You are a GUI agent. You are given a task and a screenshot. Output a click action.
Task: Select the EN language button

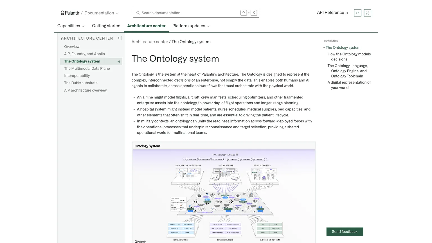coord(358,13)
